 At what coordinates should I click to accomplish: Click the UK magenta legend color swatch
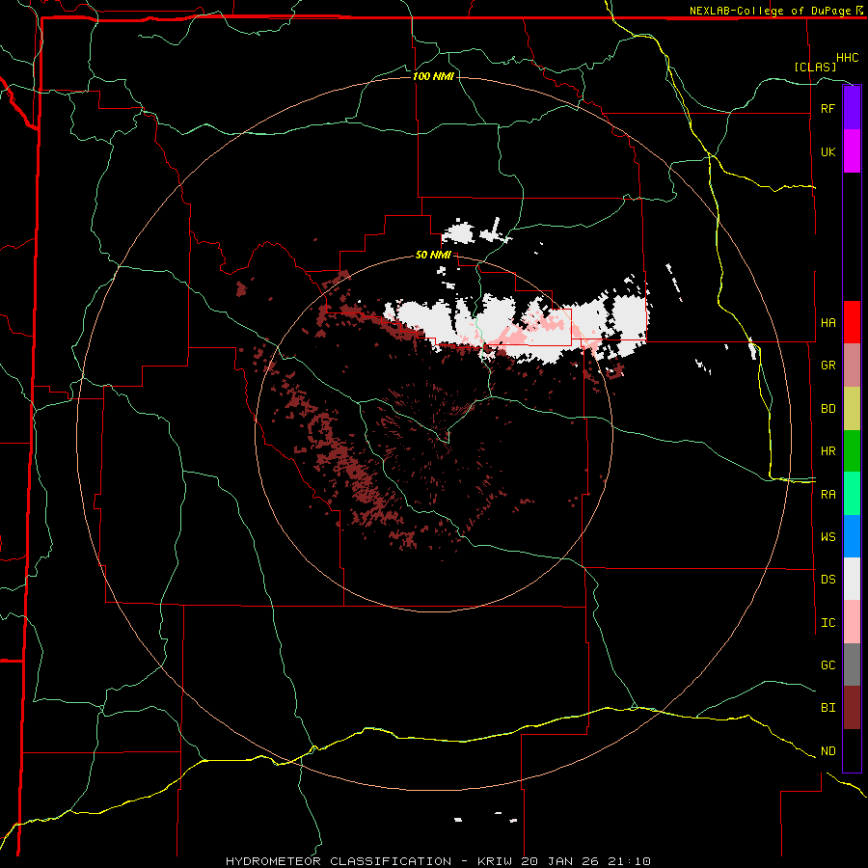pos(852,151)
